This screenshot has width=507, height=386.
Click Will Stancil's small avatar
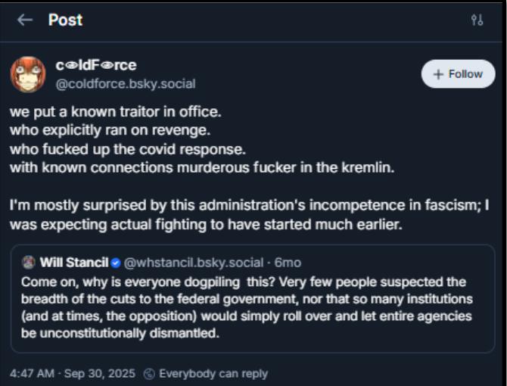pyautogui.click(x=30, y=263)
